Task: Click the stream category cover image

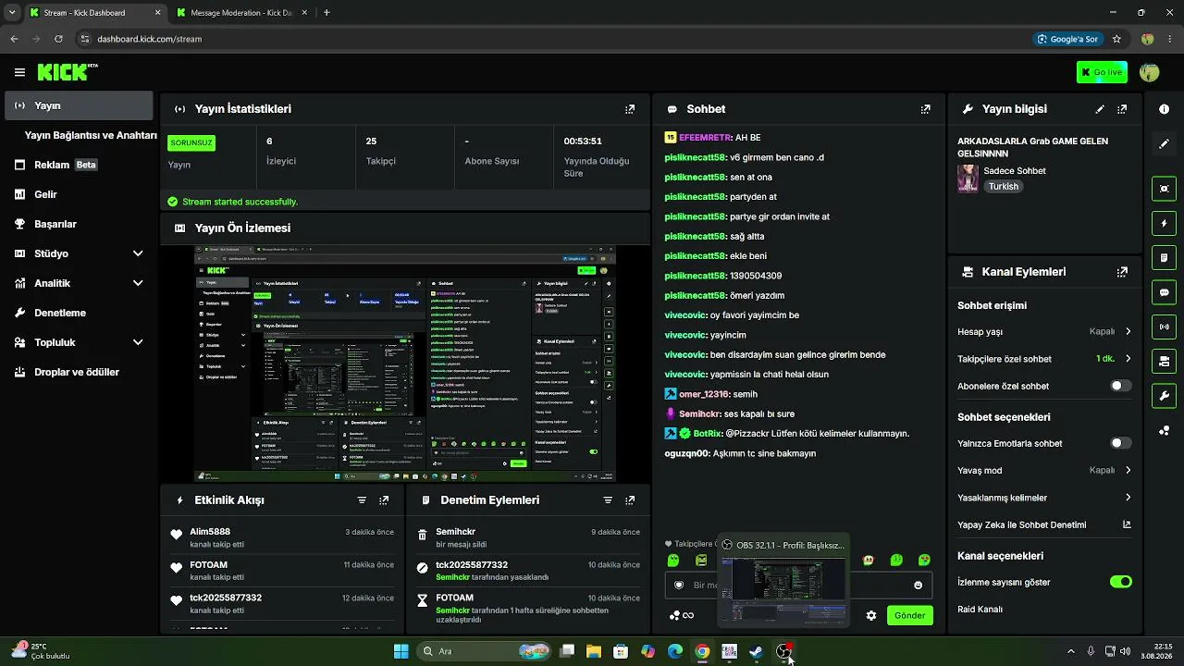Action: point(968,179)
